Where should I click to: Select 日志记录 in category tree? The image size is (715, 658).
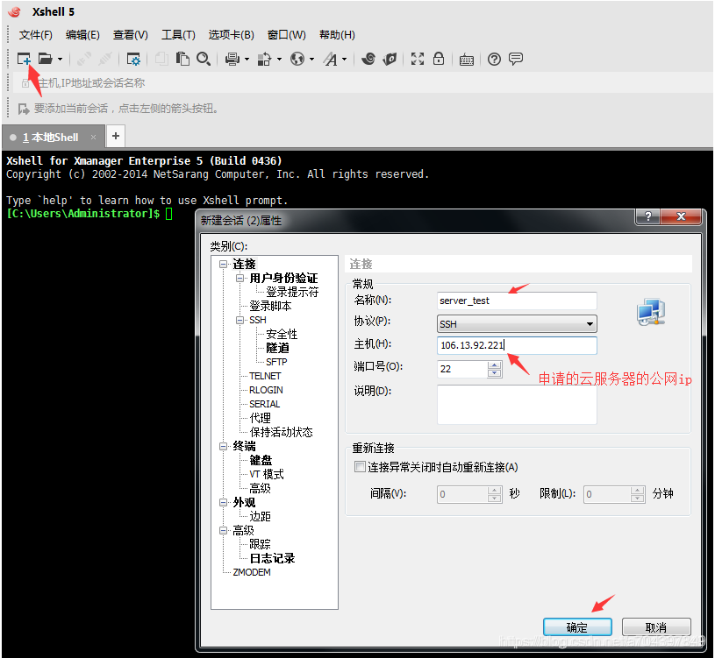(x=272, y=558)
